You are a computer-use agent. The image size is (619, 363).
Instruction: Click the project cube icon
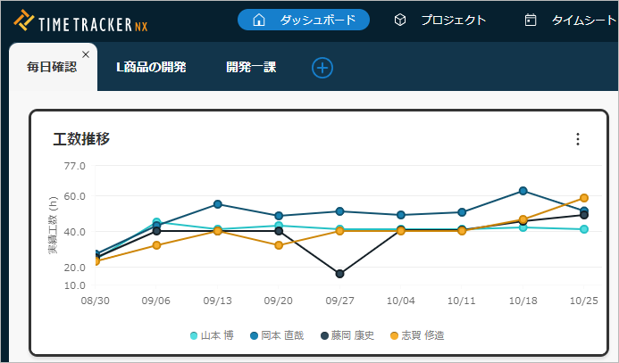point(400,20)
